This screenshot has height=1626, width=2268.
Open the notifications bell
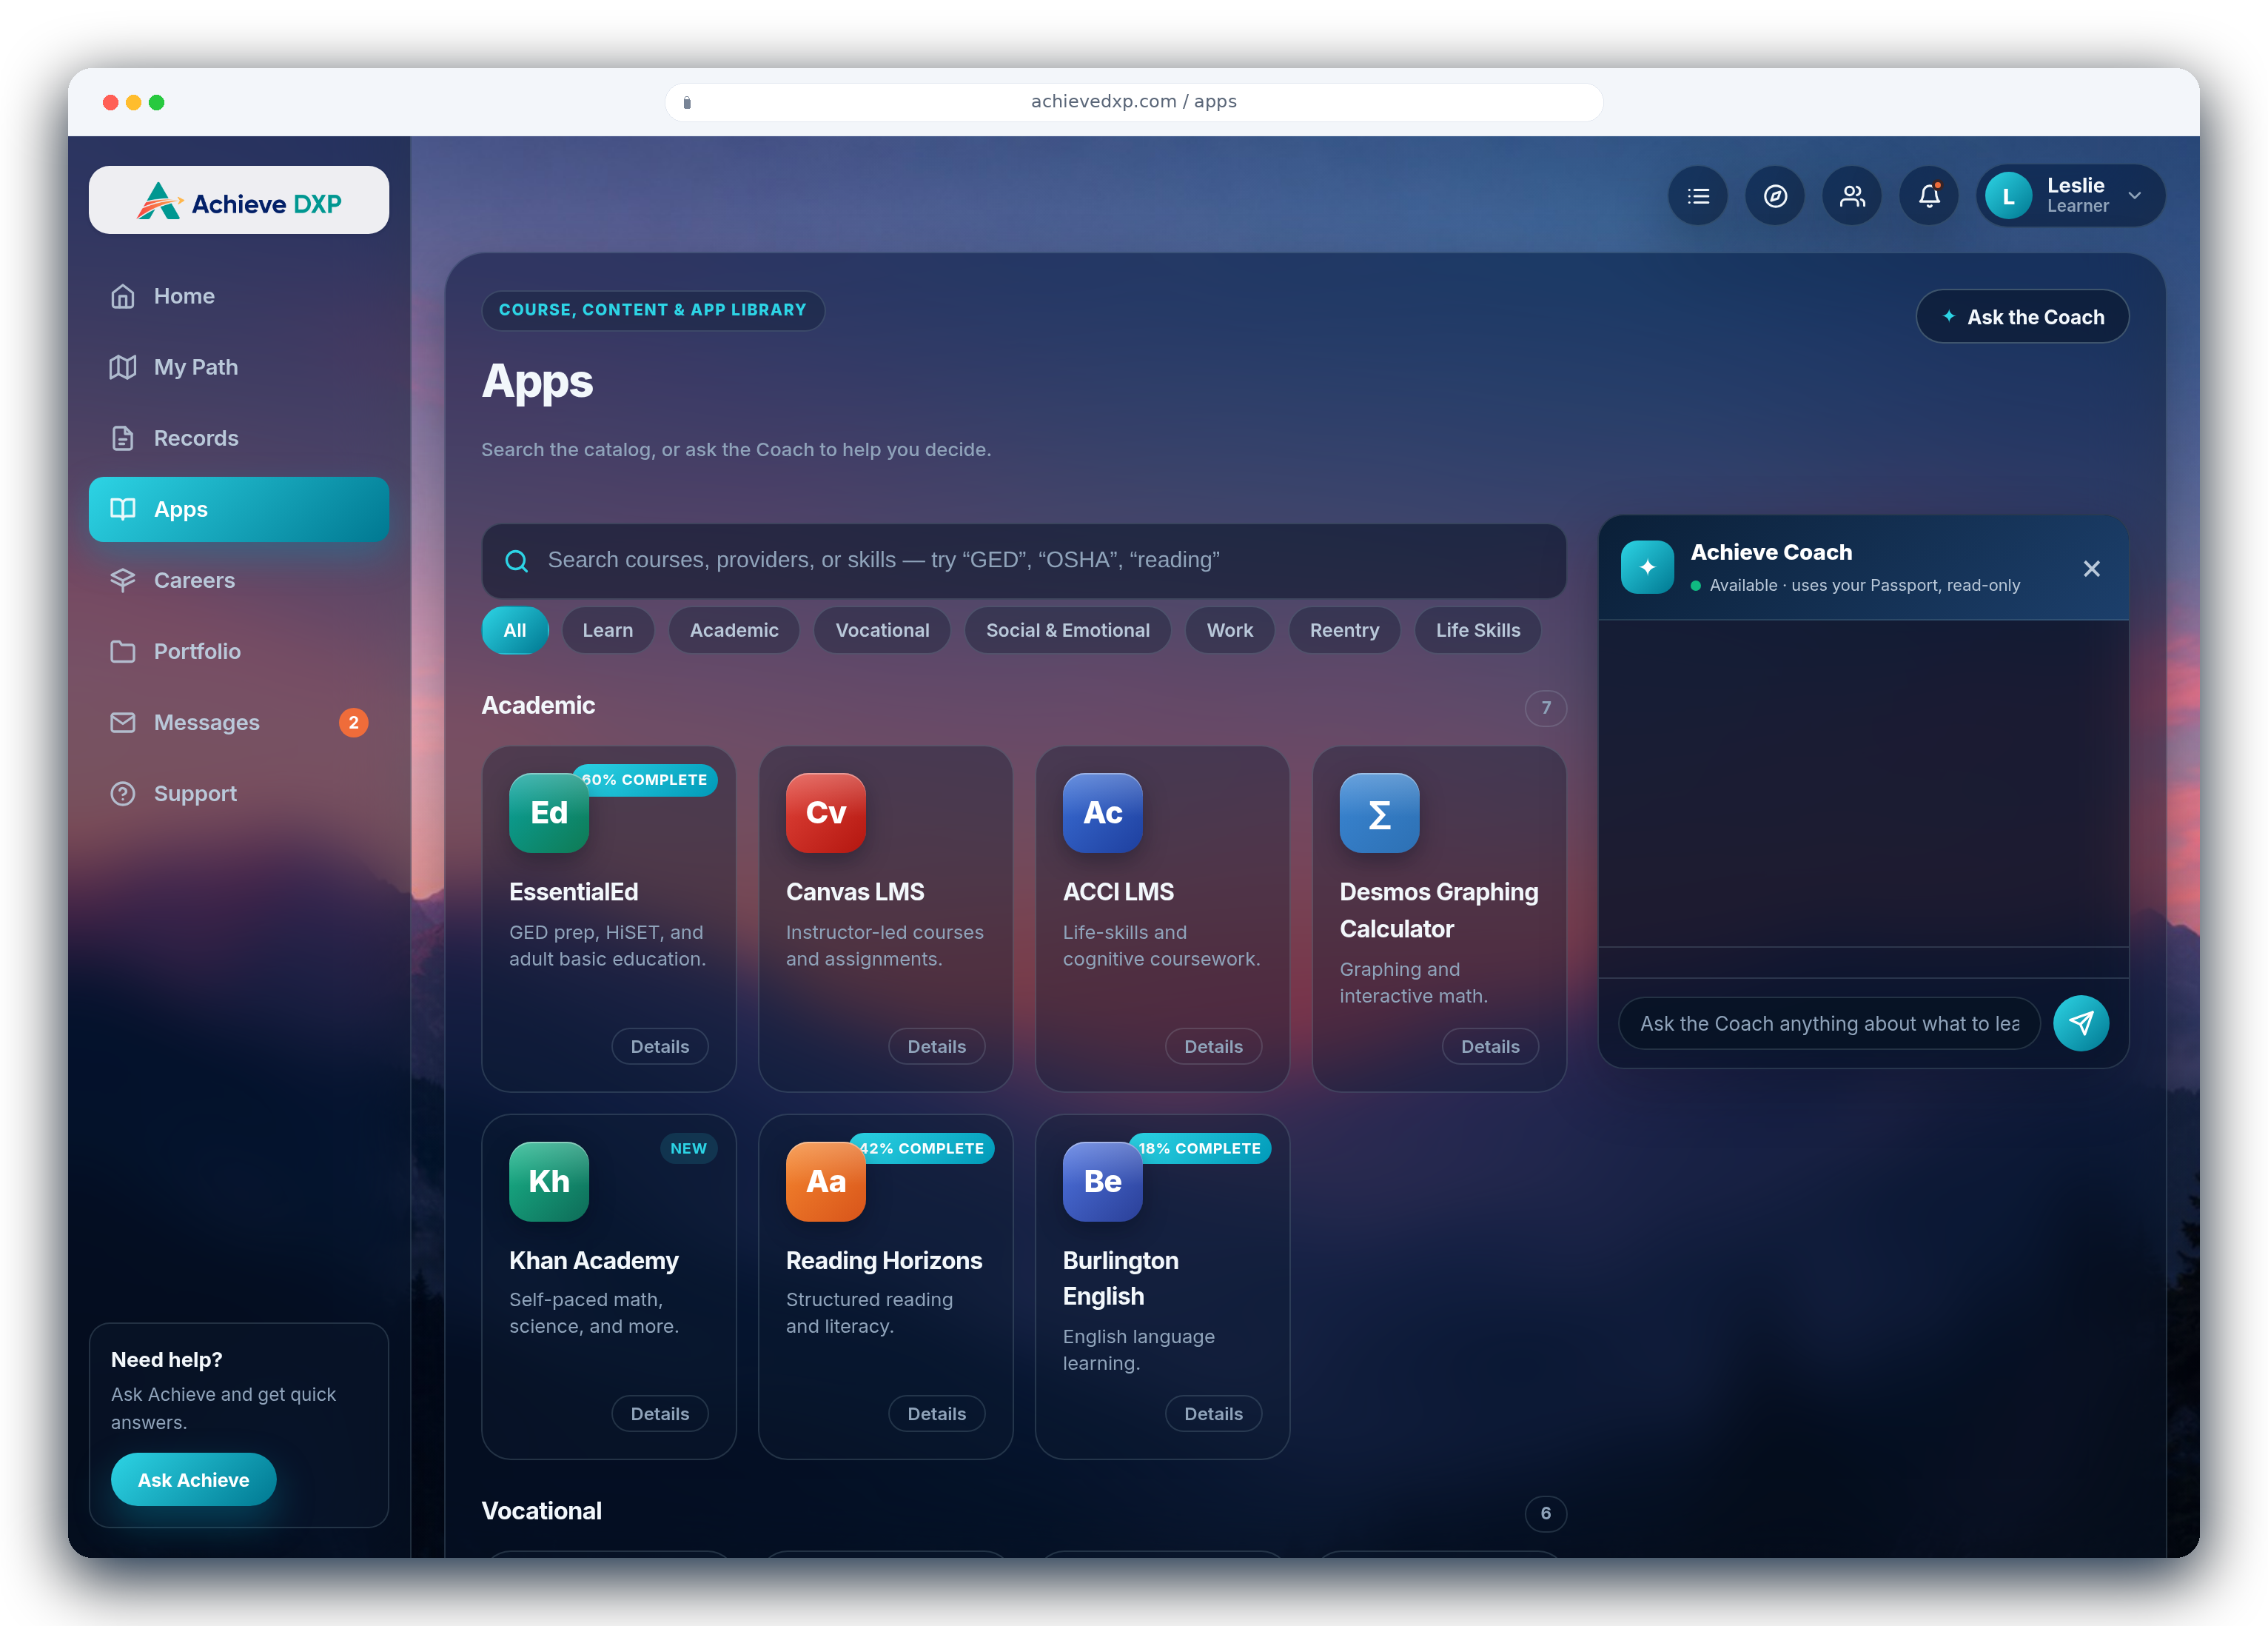coord(1928,196)
